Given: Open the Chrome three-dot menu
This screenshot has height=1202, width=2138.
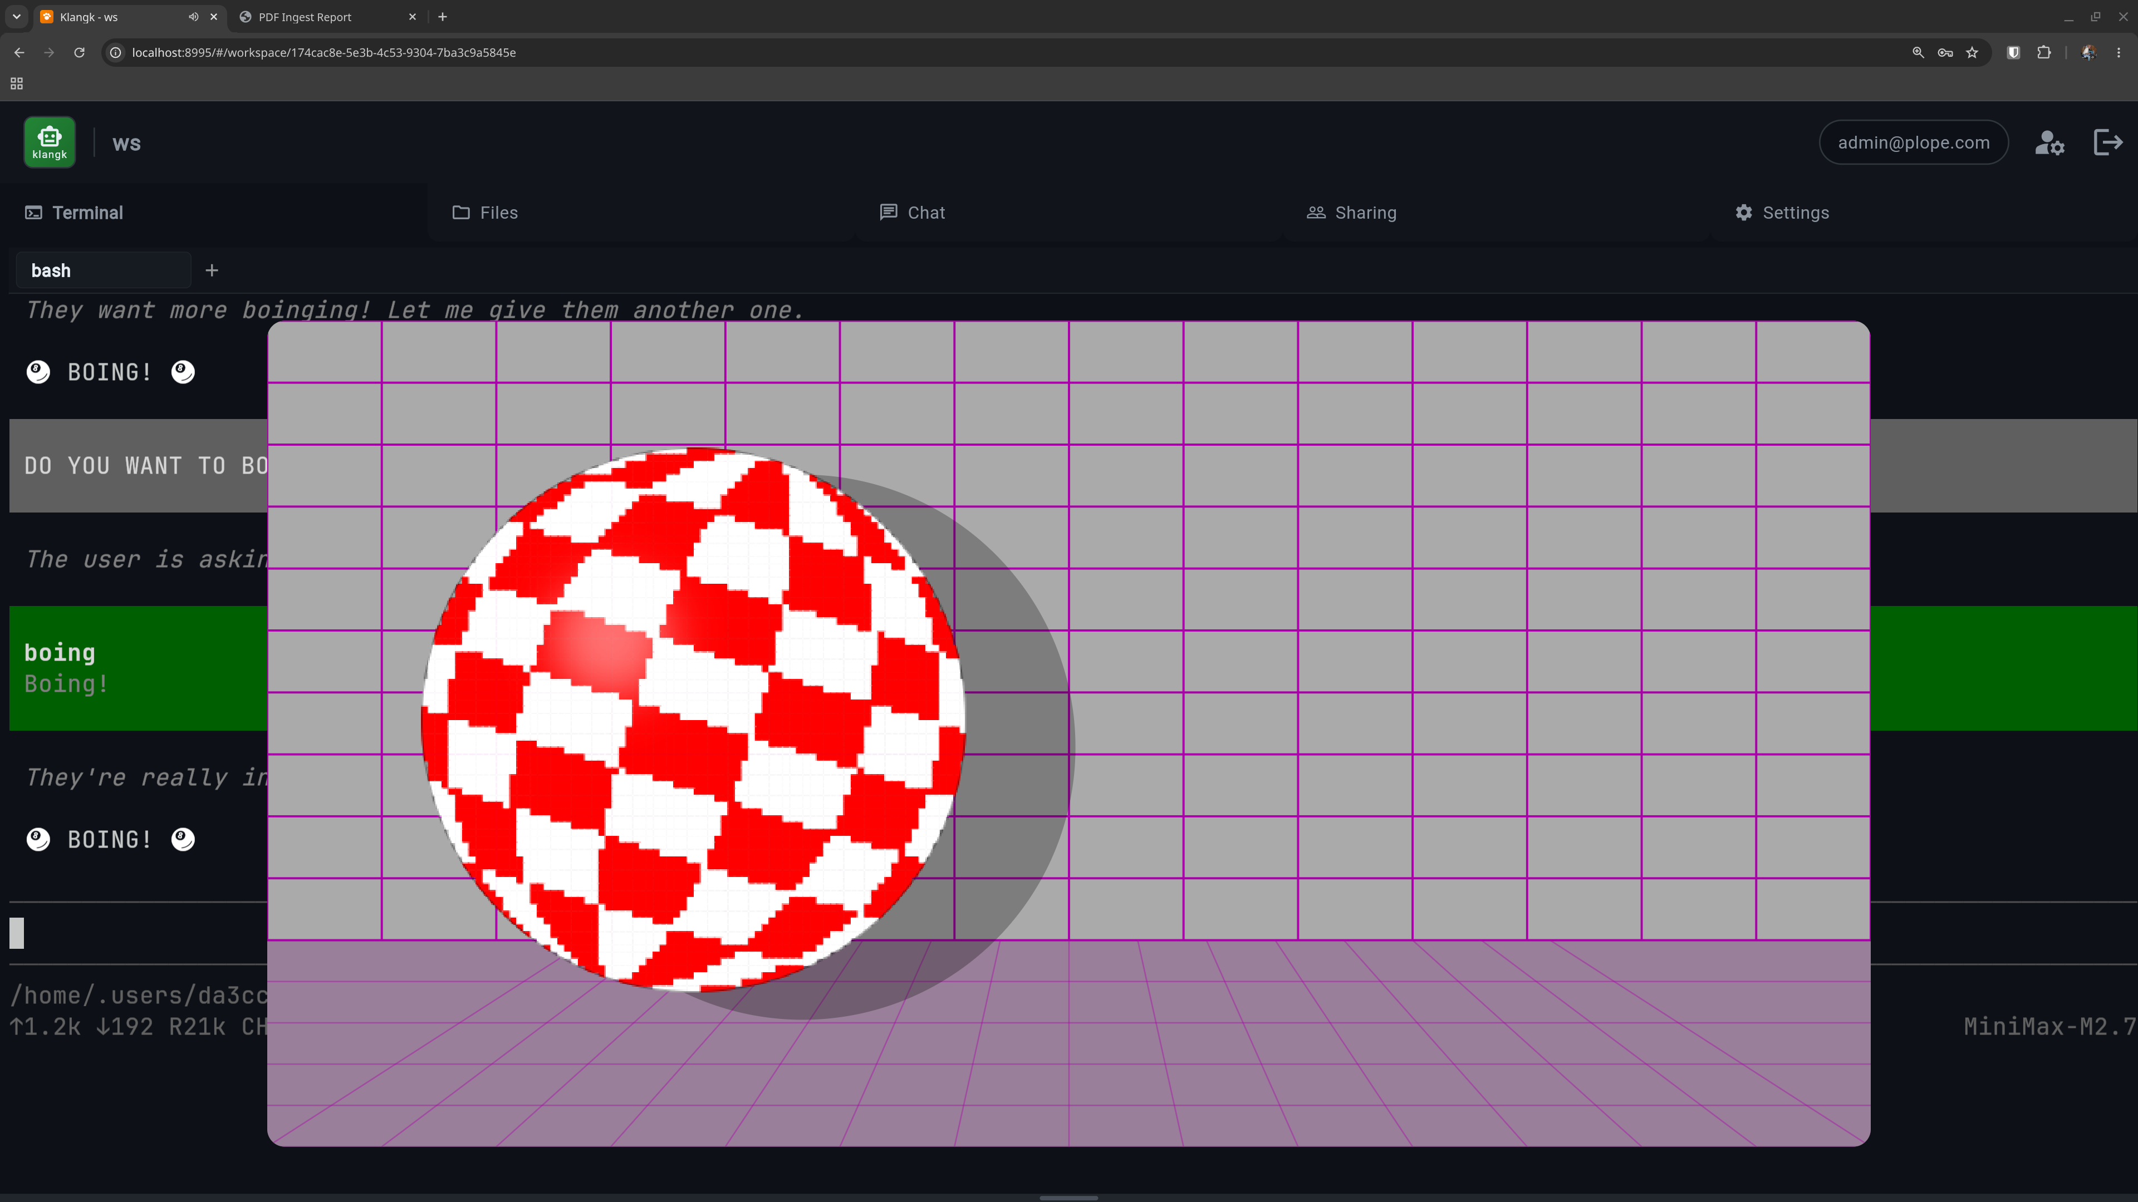Looking at the screenshot, I should 2119,52.
